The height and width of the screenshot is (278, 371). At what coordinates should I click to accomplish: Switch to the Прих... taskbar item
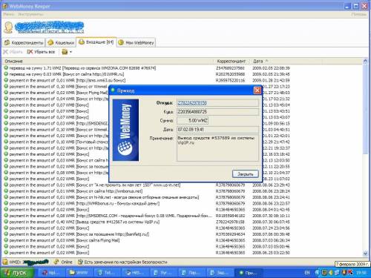[x=248, y=273]
